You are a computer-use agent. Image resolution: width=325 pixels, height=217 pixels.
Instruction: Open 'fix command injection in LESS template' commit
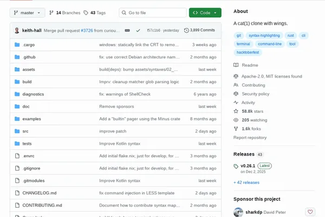pyautogui.click(x=137, y=193)
